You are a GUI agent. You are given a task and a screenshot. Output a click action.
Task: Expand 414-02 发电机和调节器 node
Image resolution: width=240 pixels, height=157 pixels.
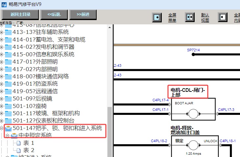(x=1, y=47)
